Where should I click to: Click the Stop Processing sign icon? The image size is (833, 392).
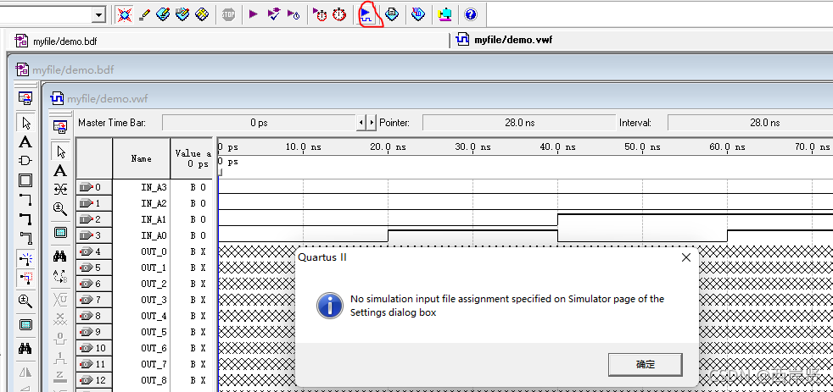click(x=228, y=14)
